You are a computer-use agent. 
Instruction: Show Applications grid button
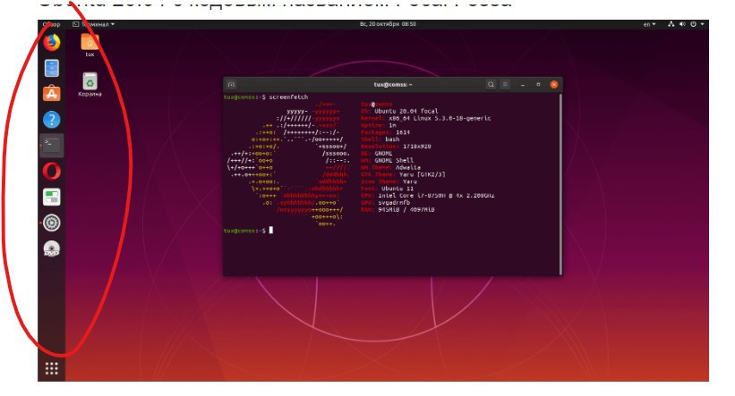pos(52,368)
